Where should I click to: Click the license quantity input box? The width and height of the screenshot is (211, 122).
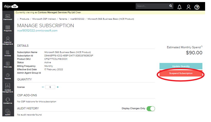pos(50,87)
